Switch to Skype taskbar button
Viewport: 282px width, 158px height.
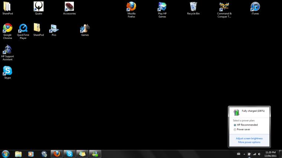(x=69, y=154)
